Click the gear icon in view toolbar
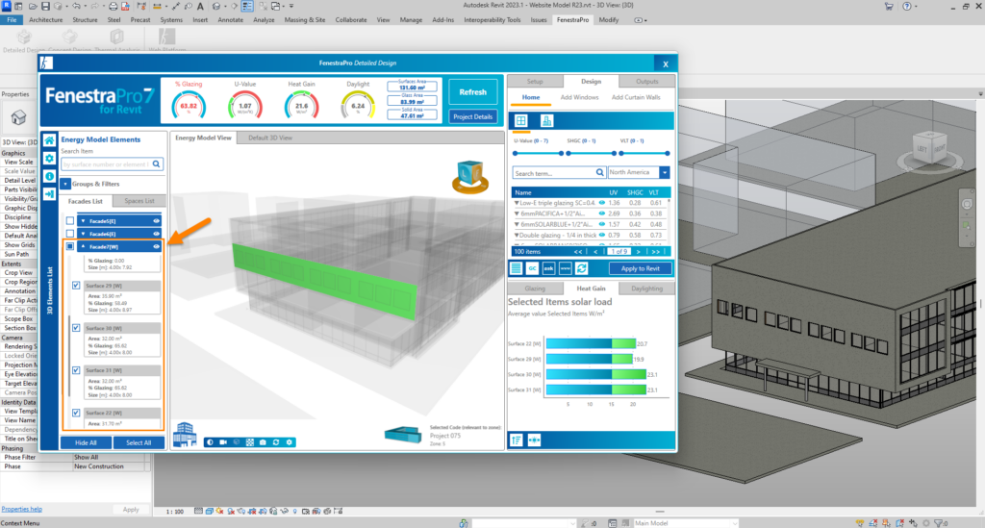Image resolution: width=985 pixels, height=528 pixels. click(x=289, y=442)
